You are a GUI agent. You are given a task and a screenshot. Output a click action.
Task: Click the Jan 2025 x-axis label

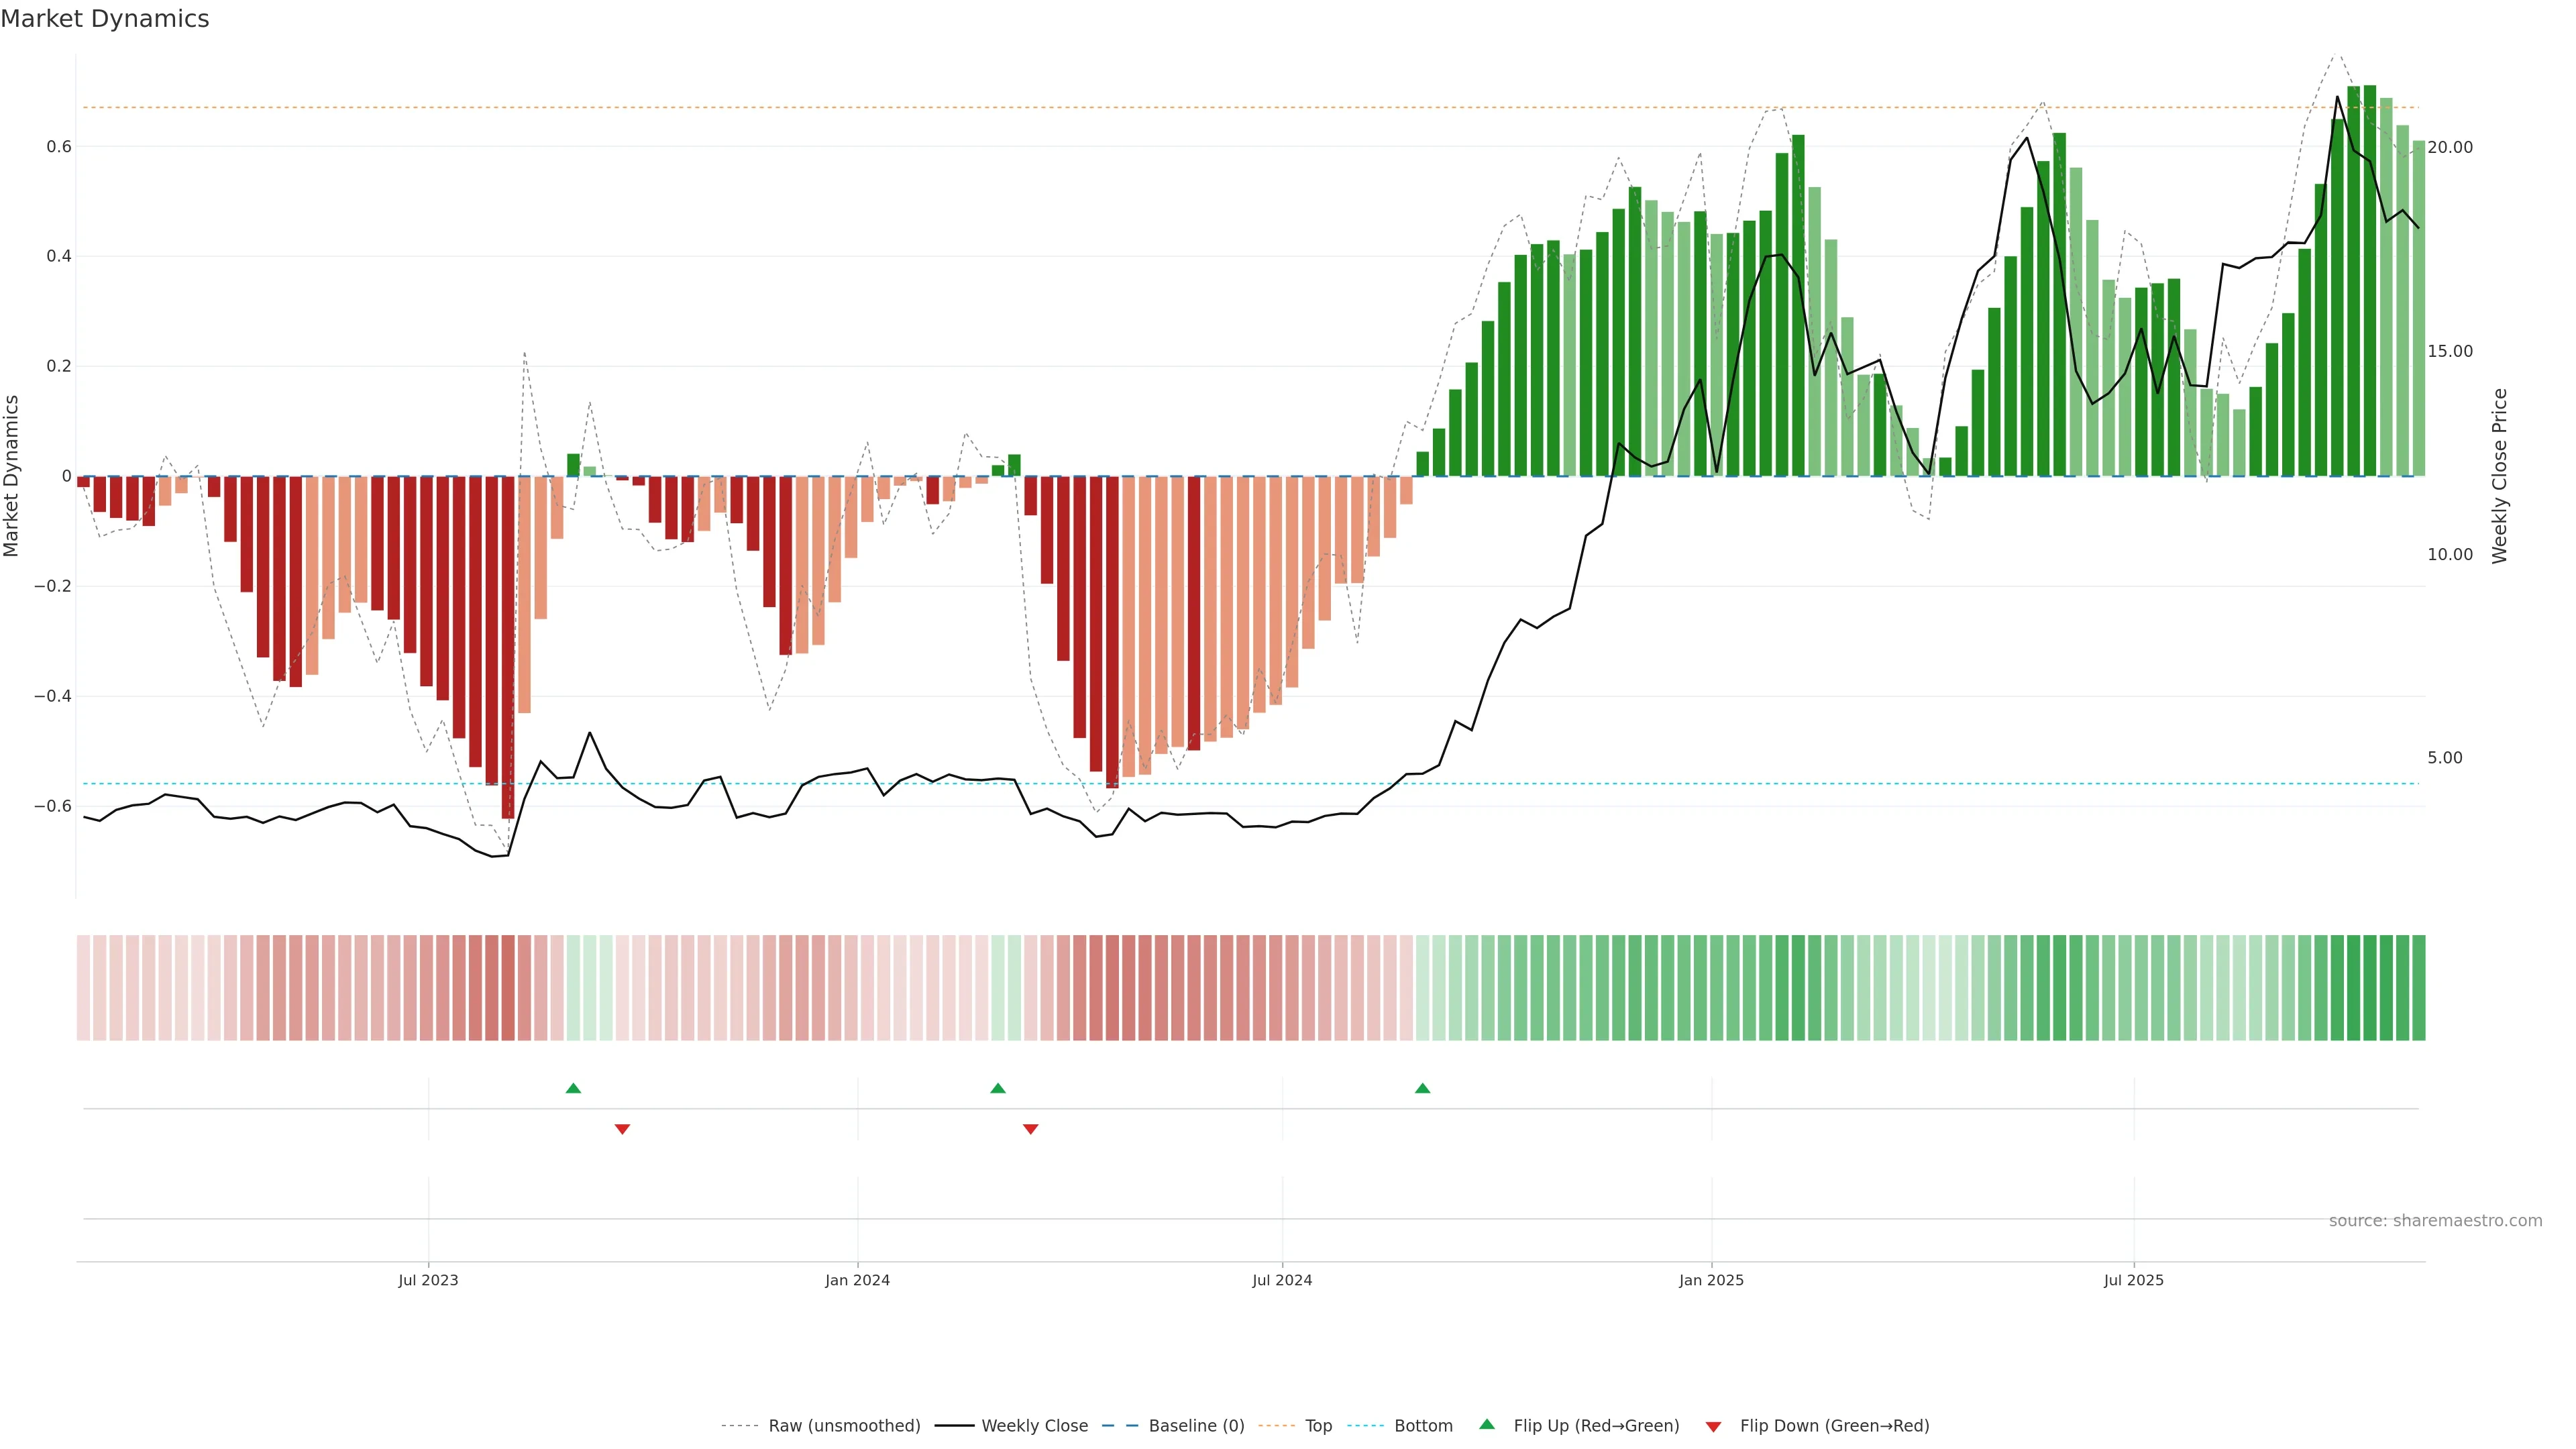click(x=1711, y=1280)
